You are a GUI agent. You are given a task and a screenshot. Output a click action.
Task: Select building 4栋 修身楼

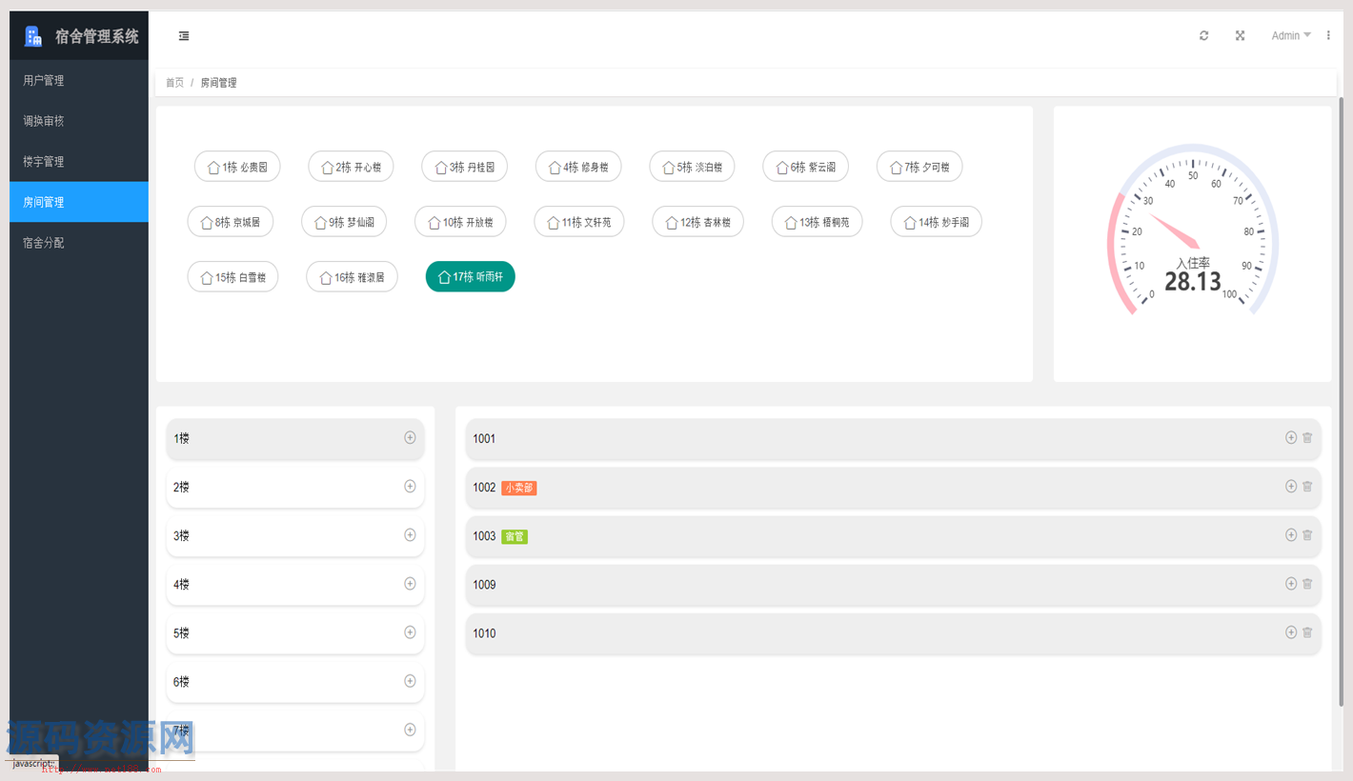click(578, 167)
